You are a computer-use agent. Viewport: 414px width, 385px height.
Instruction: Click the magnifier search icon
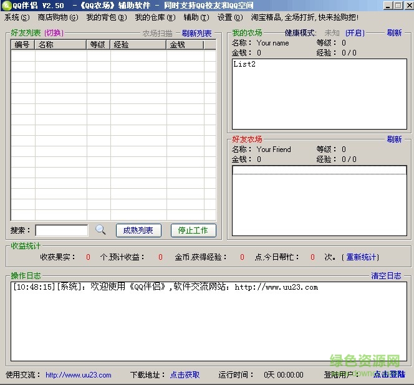point(100,230)
